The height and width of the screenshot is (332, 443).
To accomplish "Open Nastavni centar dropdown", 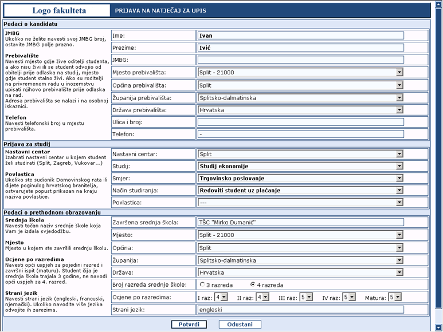I will [300, 154].
